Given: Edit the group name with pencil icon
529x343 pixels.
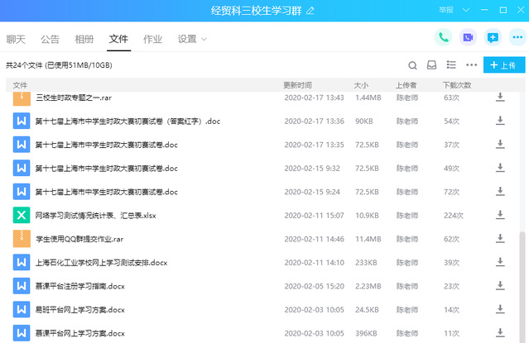Looking at the screenshot, I should pos(310,11).
